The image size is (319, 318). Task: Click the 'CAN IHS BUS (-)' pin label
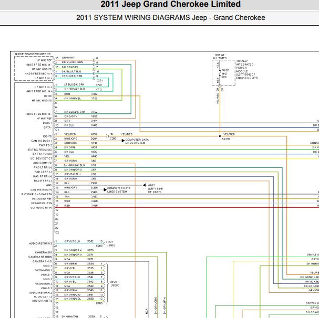[42, 141]
